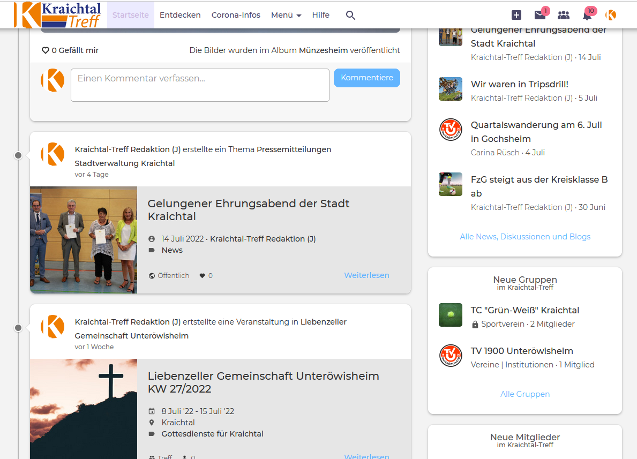This screenshot has width=637, height=459.
Task: Open Quartalswanderung am 6. Juli in Gochsheim
Action: point(536,132)
